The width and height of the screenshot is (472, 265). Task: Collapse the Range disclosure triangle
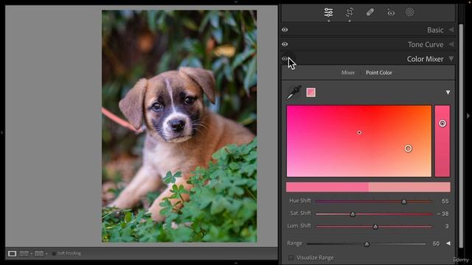point(448,244)
